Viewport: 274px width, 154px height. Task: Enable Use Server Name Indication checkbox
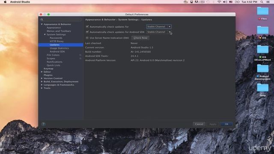click(x=87, y=38)
